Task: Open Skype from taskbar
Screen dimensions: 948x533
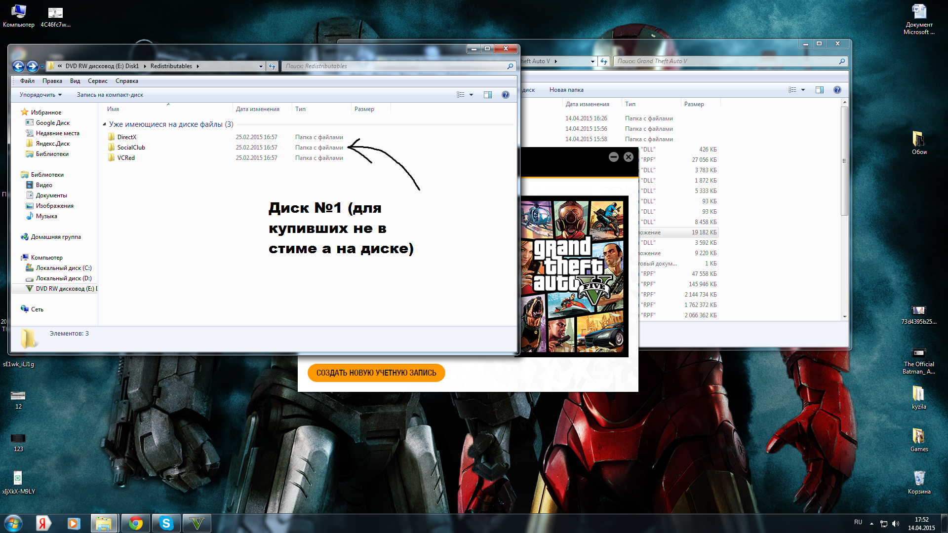Action: pyautogui.click(x=166, y=523)
